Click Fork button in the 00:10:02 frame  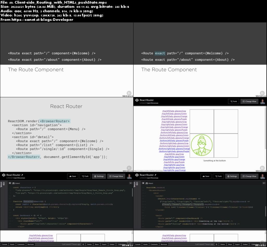point(218,176)
